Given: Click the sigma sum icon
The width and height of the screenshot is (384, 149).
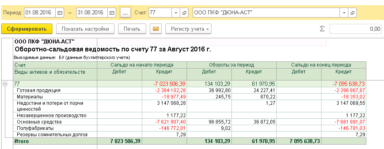Looking at the screenshot, I should pos(322,29).
